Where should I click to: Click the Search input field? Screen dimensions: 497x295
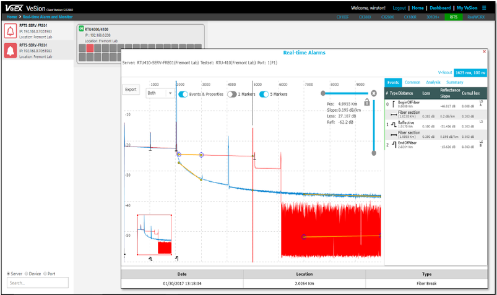[x=37, y=283]
